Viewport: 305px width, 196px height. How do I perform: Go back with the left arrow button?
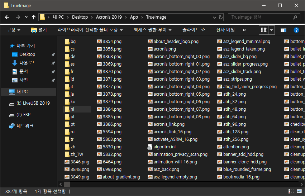(7, 17)
